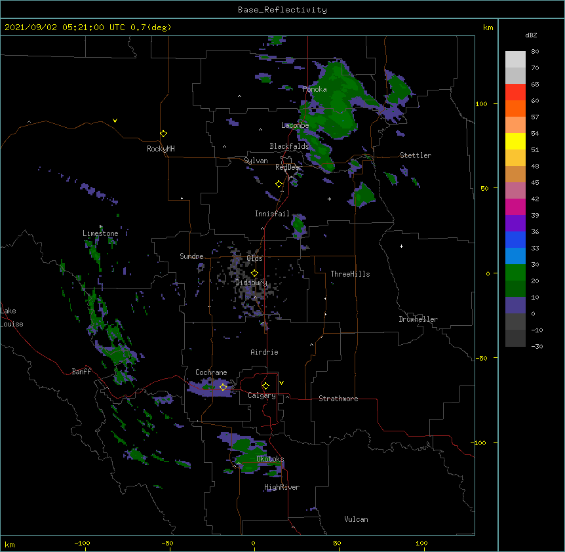Click the Strathmore label
Screen dimensions: 565x552
click(338, 399)
